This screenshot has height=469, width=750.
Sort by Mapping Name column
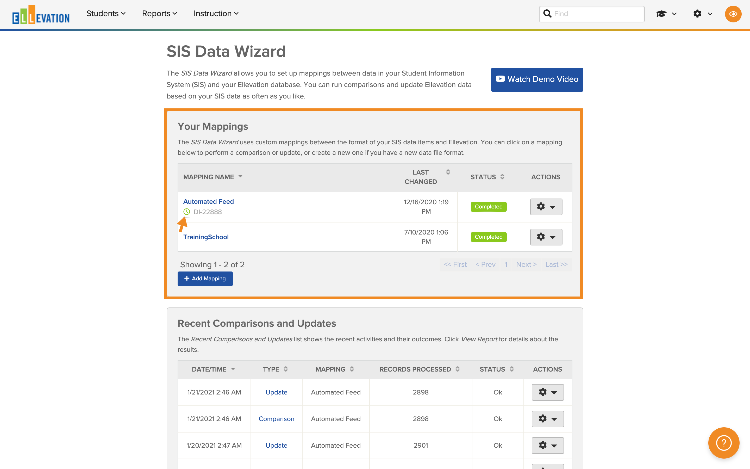point(213,177)
